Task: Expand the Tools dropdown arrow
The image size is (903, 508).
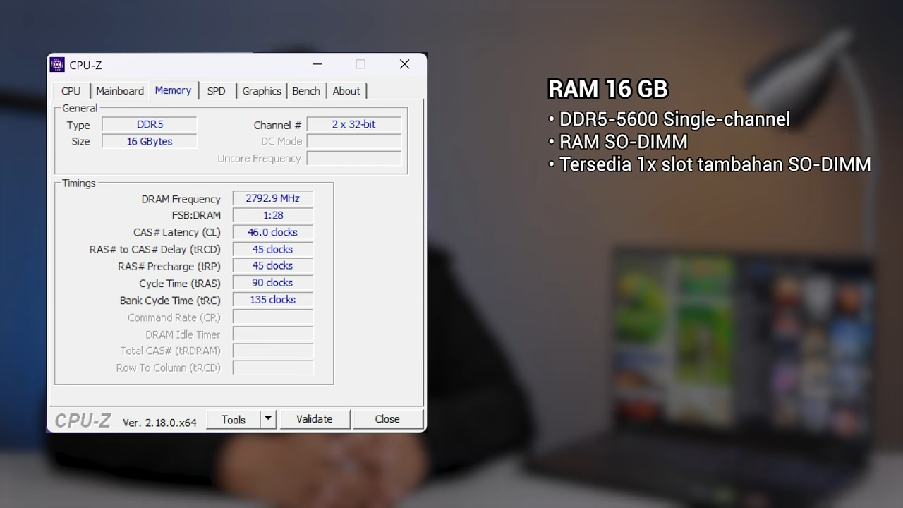Action: coord(268,419)
